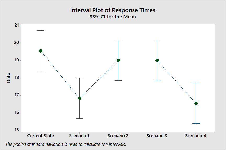
Task: Click the Scenario 3 mean marker
Action: 157,60
